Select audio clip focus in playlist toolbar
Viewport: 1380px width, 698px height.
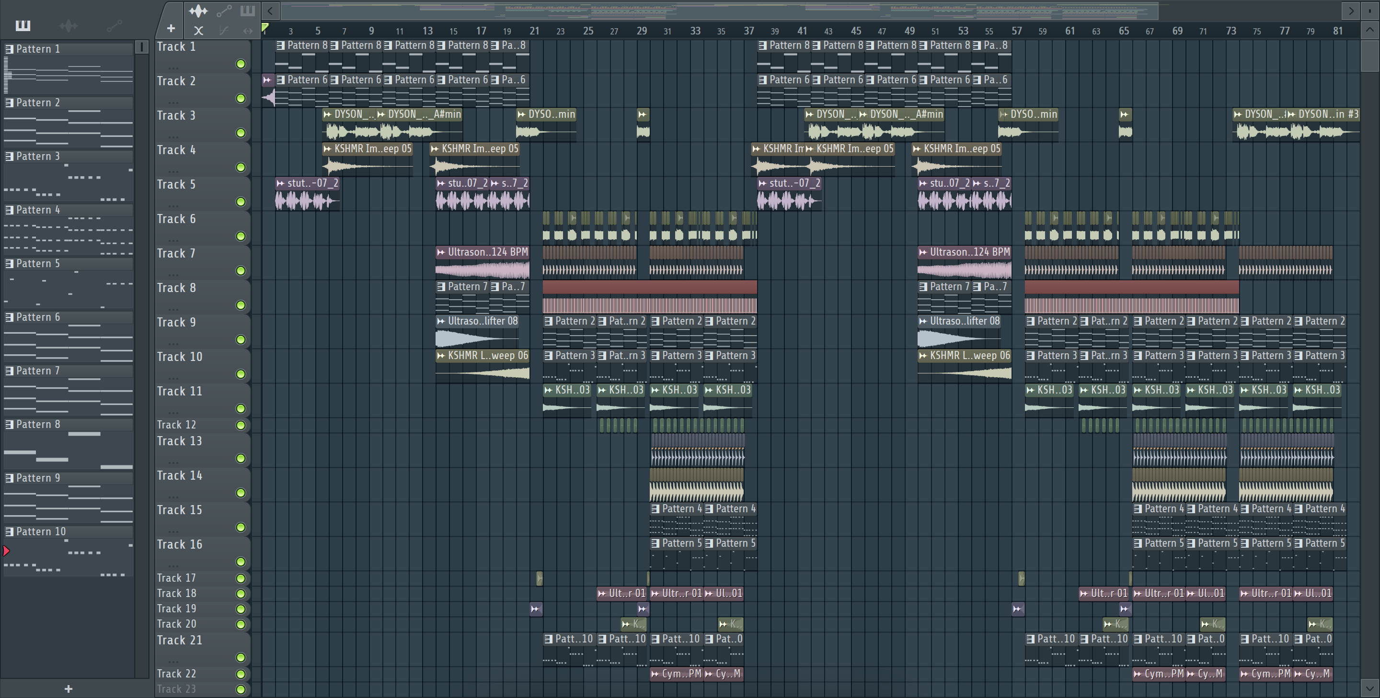(x=198, y=11)
